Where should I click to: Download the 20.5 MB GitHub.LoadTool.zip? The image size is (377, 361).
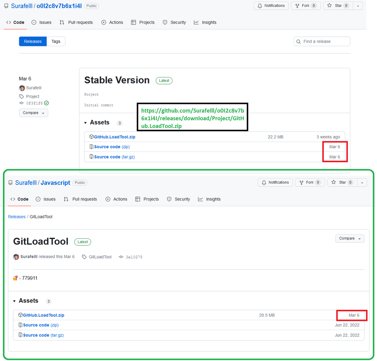coord(44,315)
